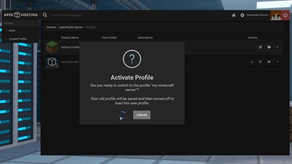Click the Profiles sidebar heading
The width and height of the screenshot is (292, 164).
[8, 23]
